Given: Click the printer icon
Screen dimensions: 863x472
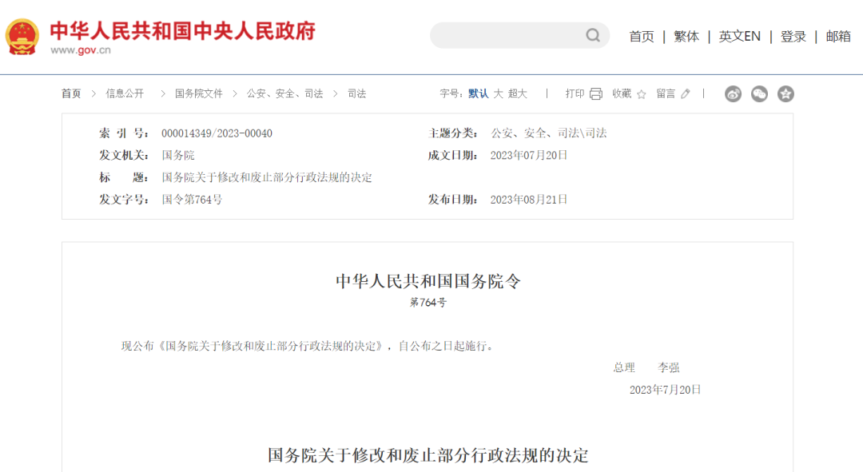Looking at the screenshot, I should pos(596,94).
